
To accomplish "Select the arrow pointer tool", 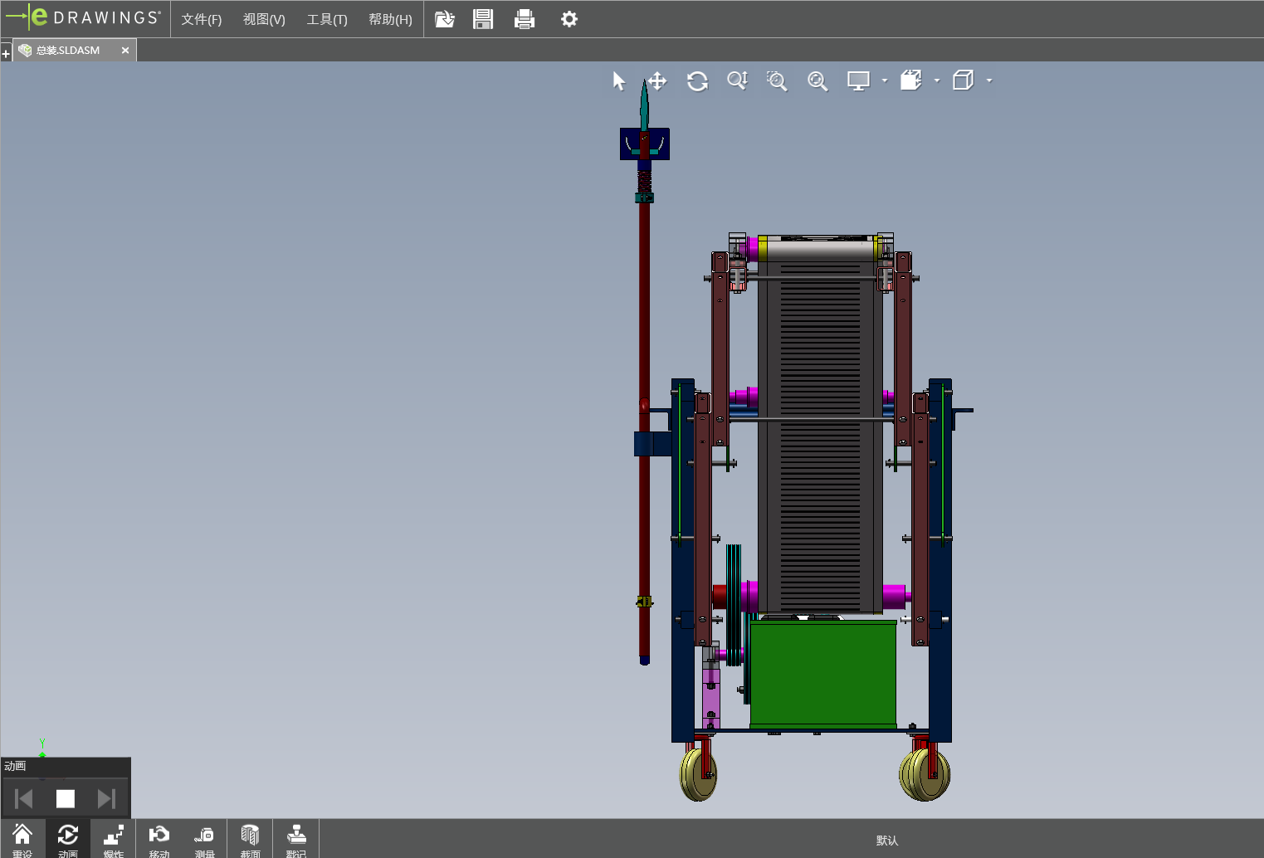I will tap(618, 80).
